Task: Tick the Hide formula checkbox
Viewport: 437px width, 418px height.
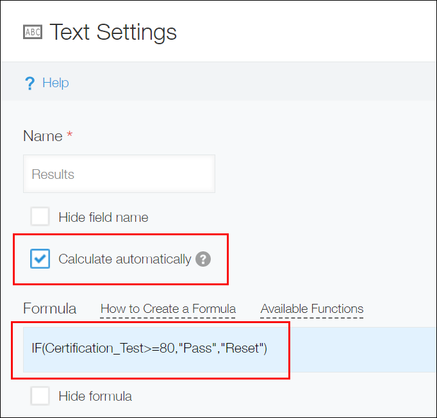Action: (40, 396)
